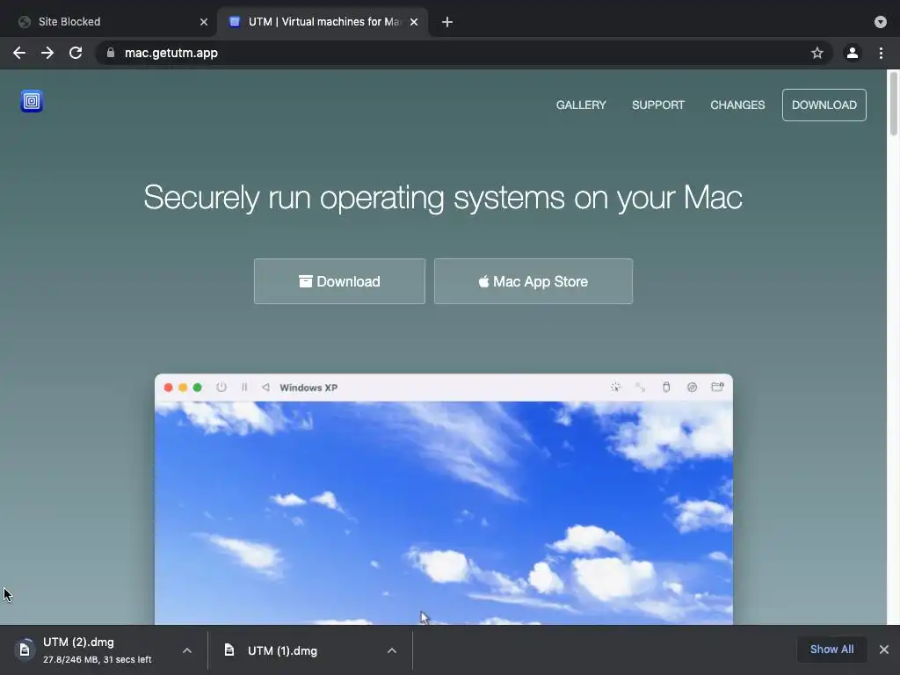Click the back-triangle icon beside Windows XP title
Screen dimensions: 900x675
click(x=265, y=388)
